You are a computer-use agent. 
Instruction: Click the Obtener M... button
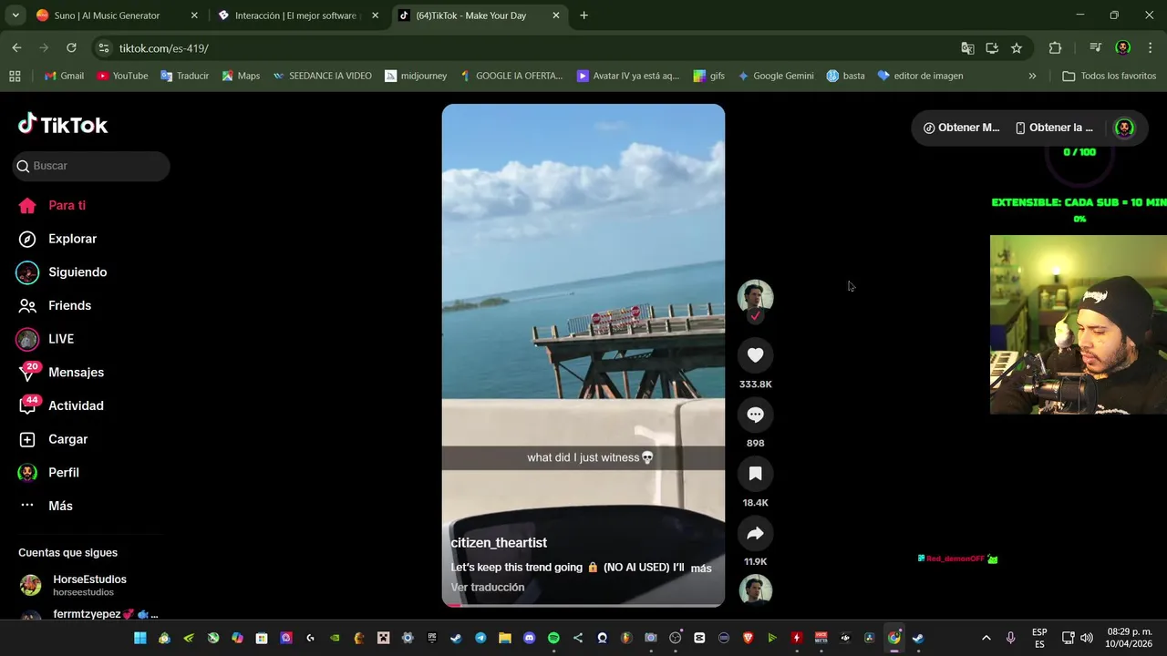coord(961,128)
